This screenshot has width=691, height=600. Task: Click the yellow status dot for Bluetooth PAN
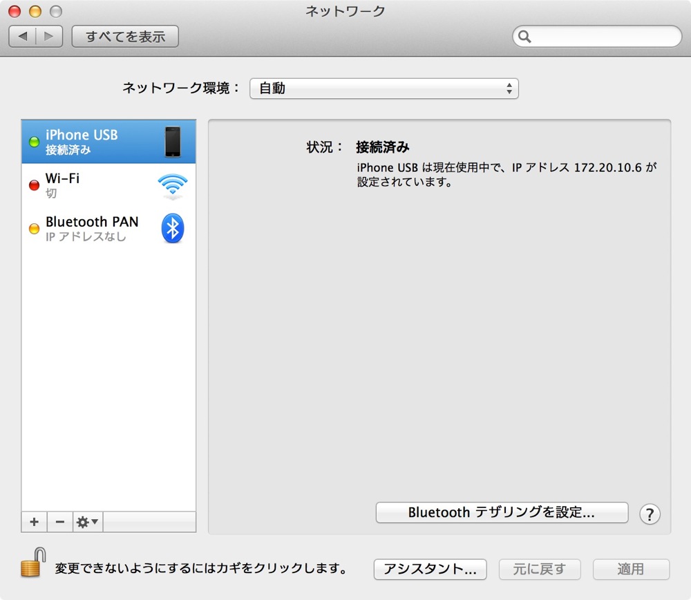[34, 228]
